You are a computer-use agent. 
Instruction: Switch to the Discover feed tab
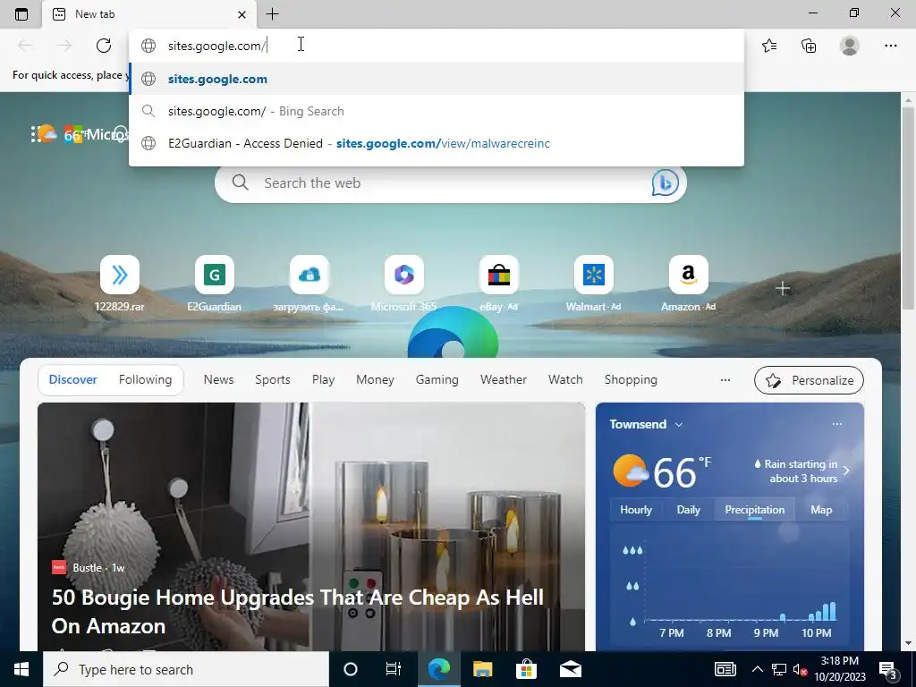(73, 379)
